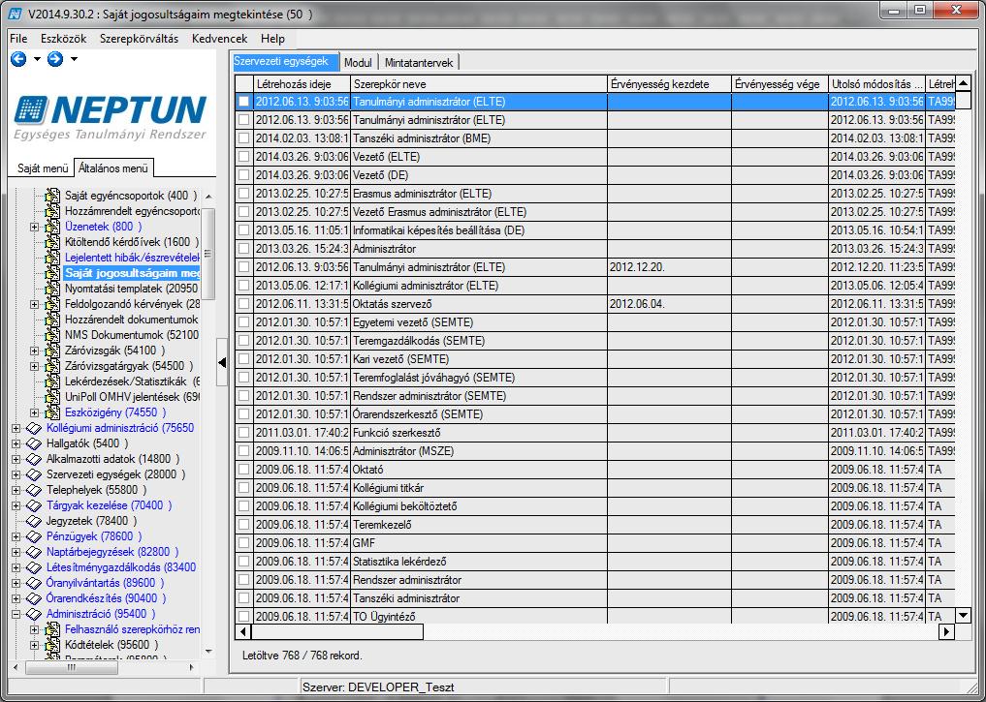986x702 pixels.
Task: Open the Szerepkörváltás menu
Action: [x=139, y=39]
